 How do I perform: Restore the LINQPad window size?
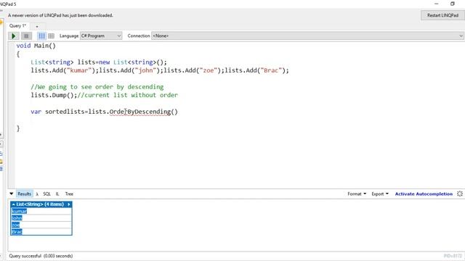(452, 4)
